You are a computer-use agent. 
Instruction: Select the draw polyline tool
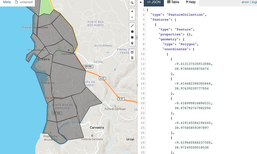pos(132,26)
